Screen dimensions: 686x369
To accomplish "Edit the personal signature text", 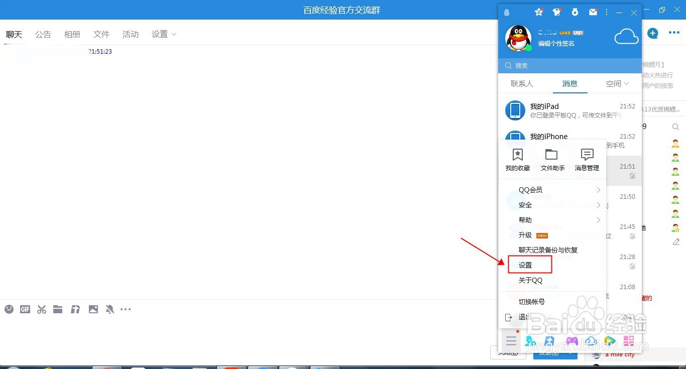I will (x=556, y=44).
